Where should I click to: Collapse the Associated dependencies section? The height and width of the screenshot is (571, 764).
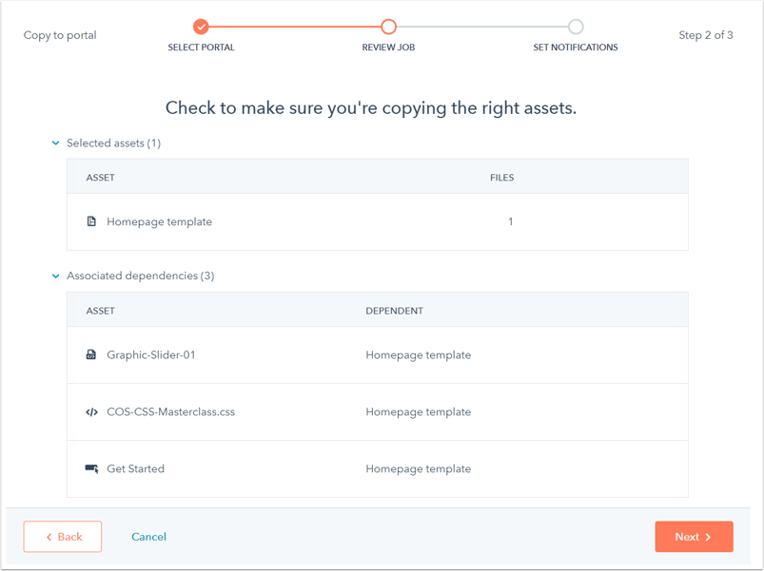click(x=55, y=276)
